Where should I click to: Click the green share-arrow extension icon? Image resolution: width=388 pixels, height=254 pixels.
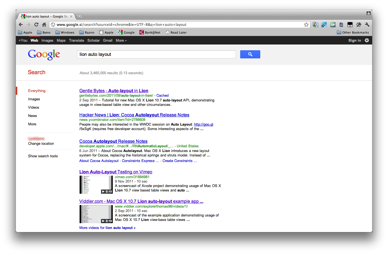[333, 25]
